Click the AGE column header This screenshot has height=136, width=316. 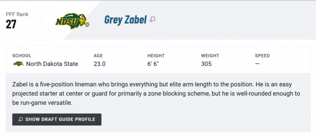click(98, 56)
